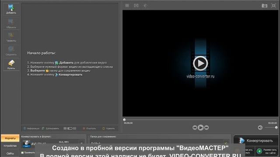Viewport: 280px width, 157px height.
Task: Open the brightness adjustment icon above preview
Action: pyautogui.click(x=146, y=6)
